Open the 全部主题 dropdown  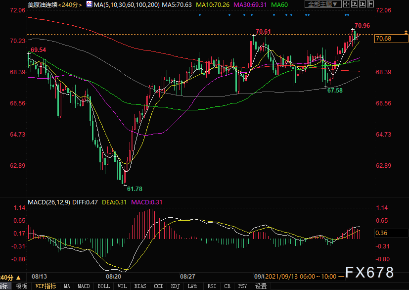pyautogui.click(x=323, y=4)
